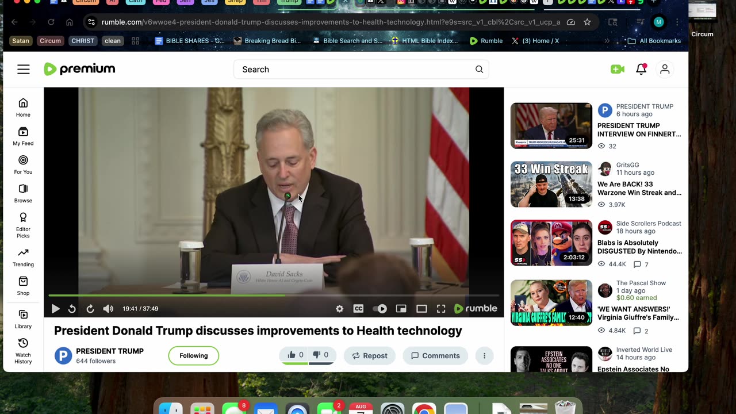Open For You in the sidebar
The image size is (736, 414).
(x=23, y=165)
